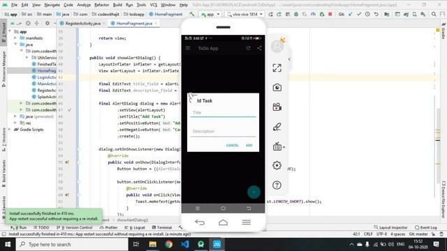Click the Windows search box
447x251 pixels.
(x=72, y=244)
